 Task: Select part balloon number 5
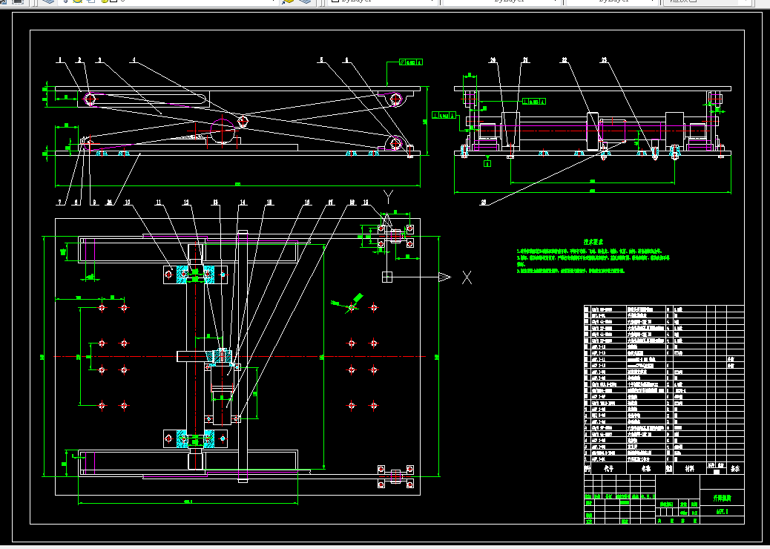coord(322,60)
